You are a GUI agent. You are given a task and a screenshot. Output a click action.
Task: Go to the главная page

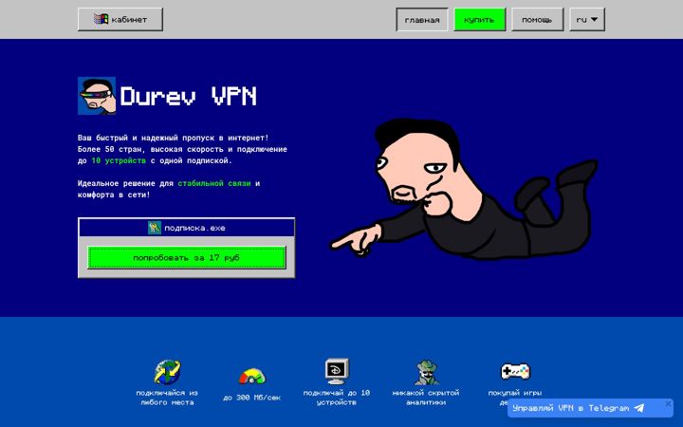[421, 20]
